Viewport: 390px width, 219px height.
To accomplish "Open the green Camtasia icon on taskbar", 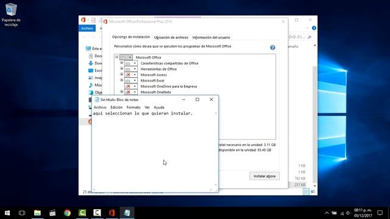I will click(82, 213).
